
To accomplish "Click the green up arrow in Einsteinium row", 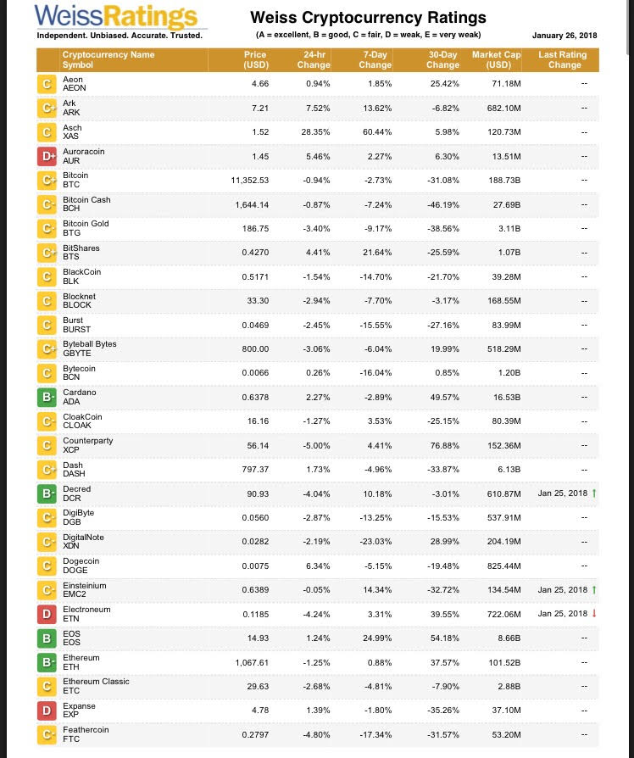I will (593, 590).
